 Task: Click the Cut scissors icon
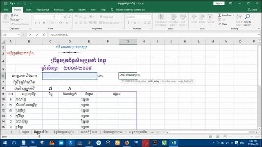pos(12,16)
